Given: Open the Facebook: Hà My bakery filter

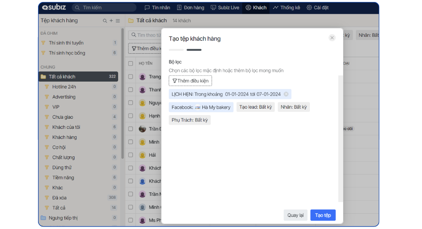Looking at the screenshot, I should pyautogui.click(x=201, y=107).
